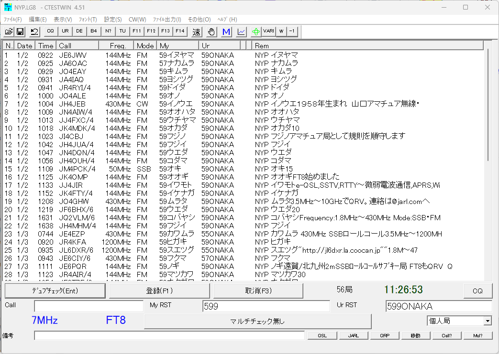Click the F11 toolbar button
Screen dimensions: 499x354
pos(137,31)
